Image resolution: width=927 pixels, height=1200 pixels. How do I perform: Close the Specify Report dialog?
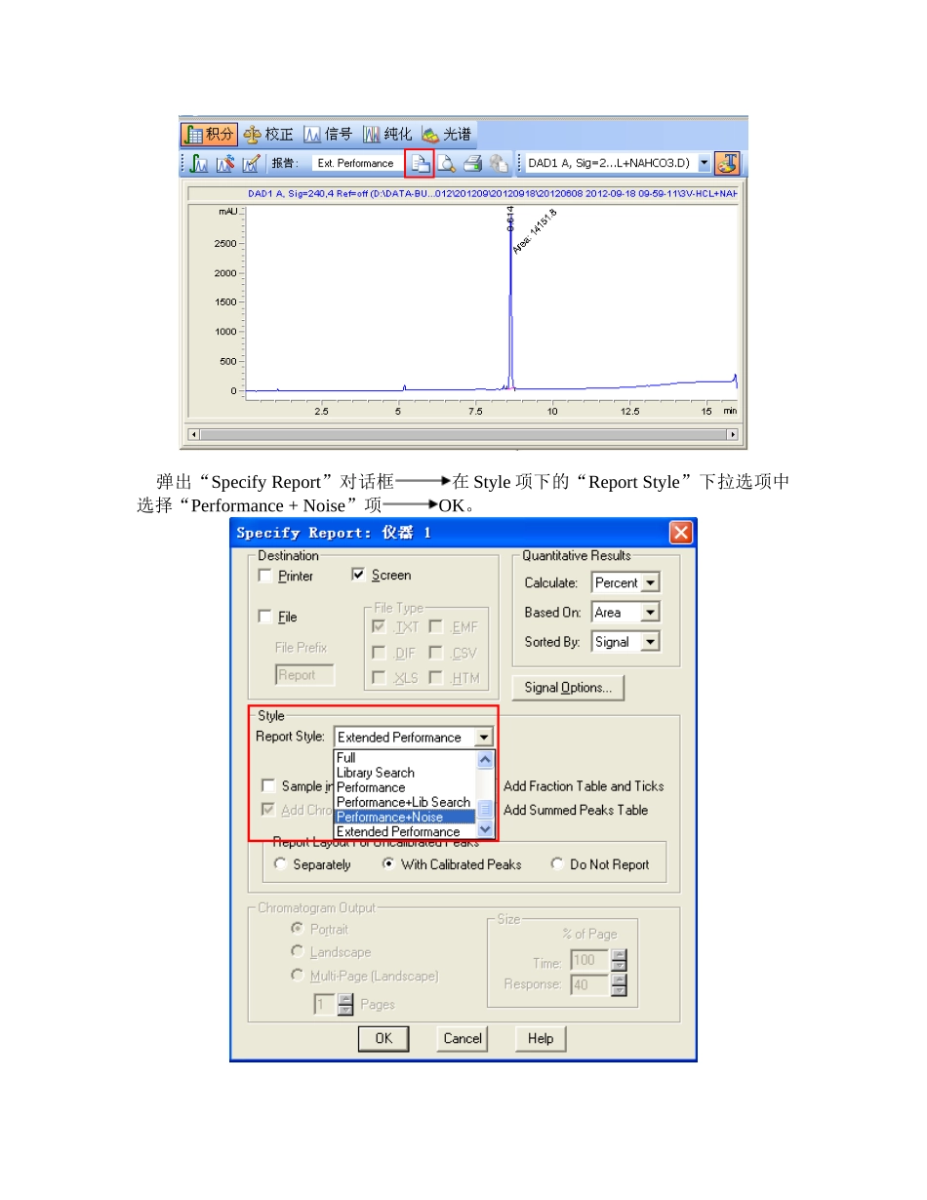(680, 533)
